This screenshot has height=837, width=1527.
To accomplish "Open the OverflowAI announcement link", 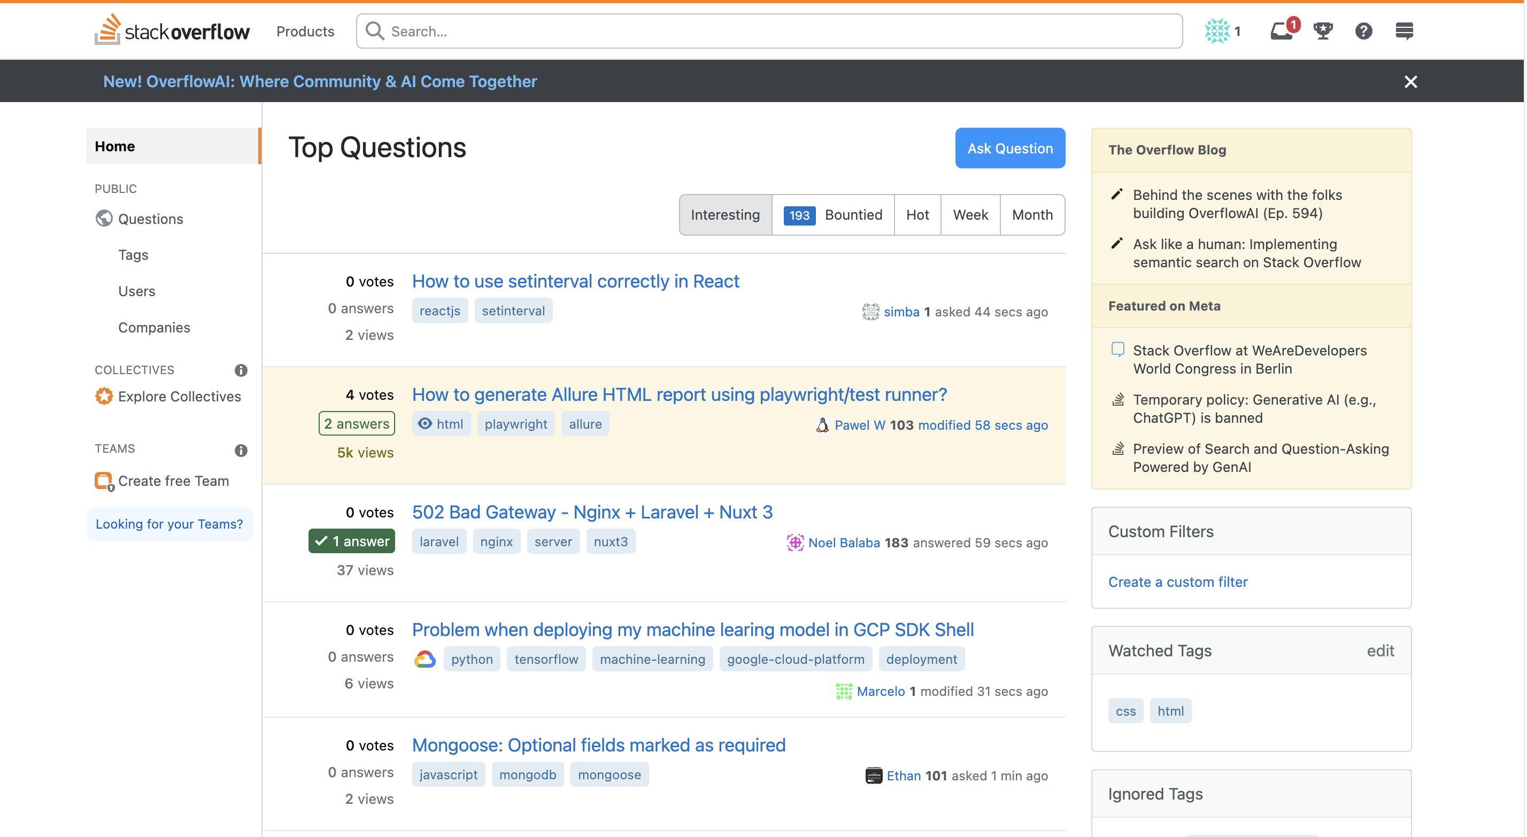I will click(320, 81).
